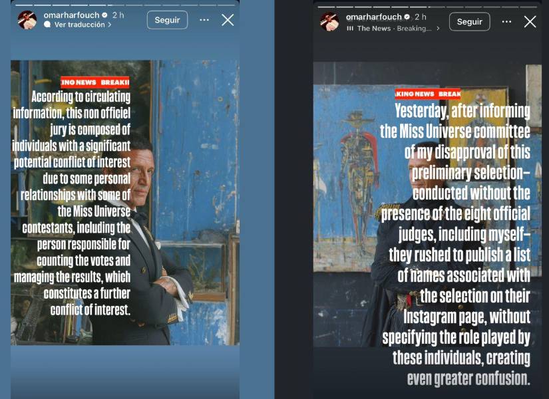The image size is (549, 399).
Task: Close the right story with X
Action: (530, 22)
